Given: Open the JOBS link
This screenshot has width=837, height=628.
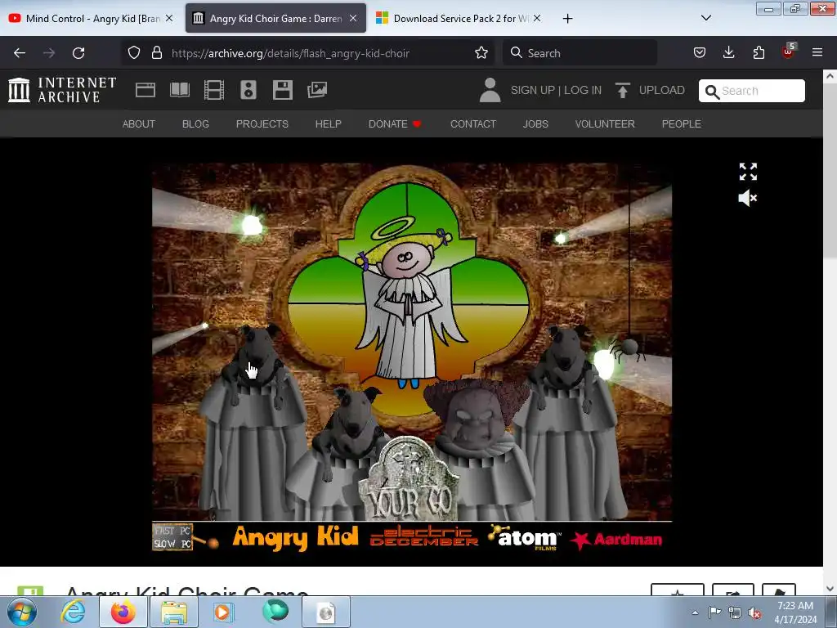Looking at the screenshot, I should pos(535,124).
